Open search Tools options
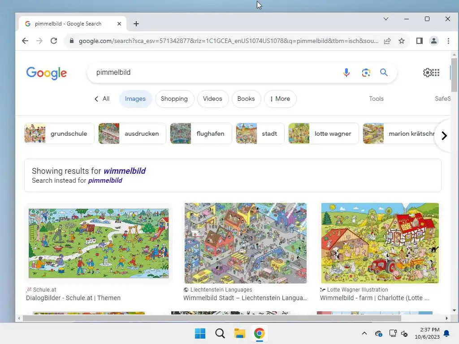The width and height of the screenshot is (459, 344). pos(376,99)
